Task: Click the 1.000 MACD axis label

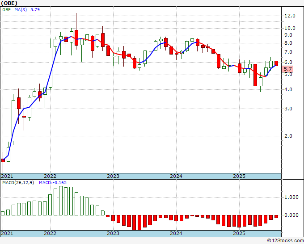Action: point(291,197)
